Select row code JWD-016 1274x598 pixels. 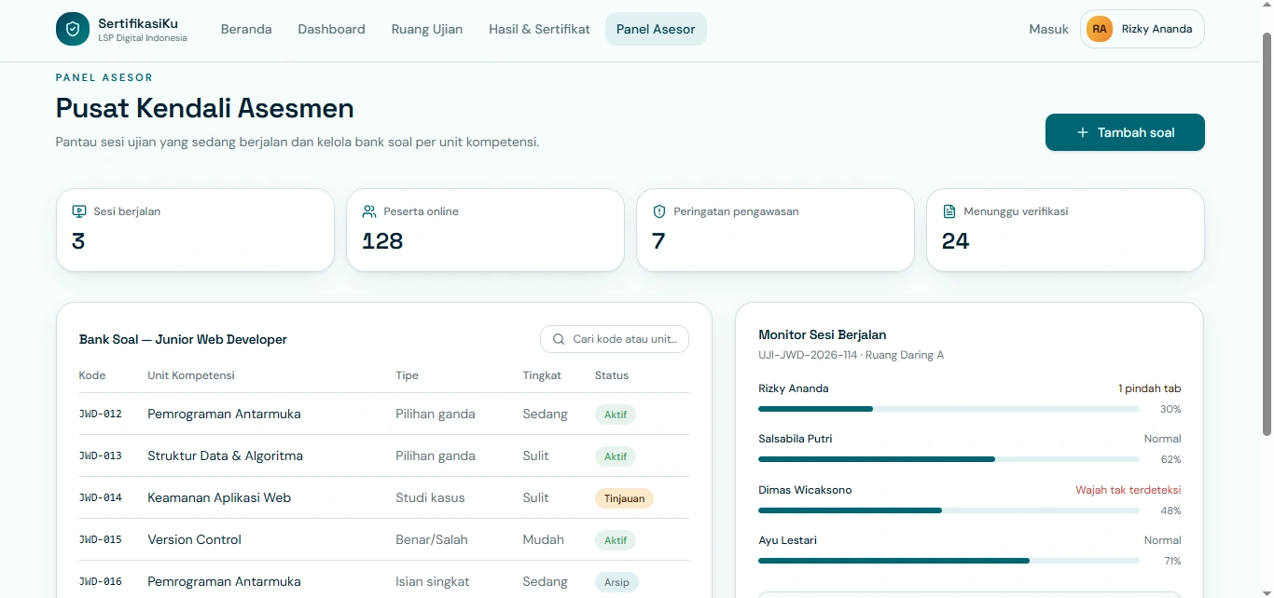pos(101,581)
